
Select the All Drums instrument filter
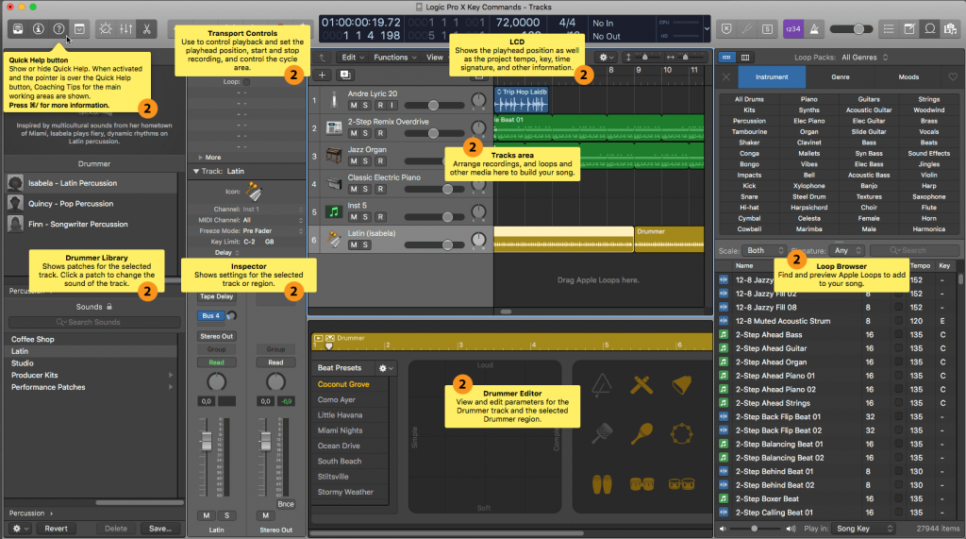(x=749, y=99)
